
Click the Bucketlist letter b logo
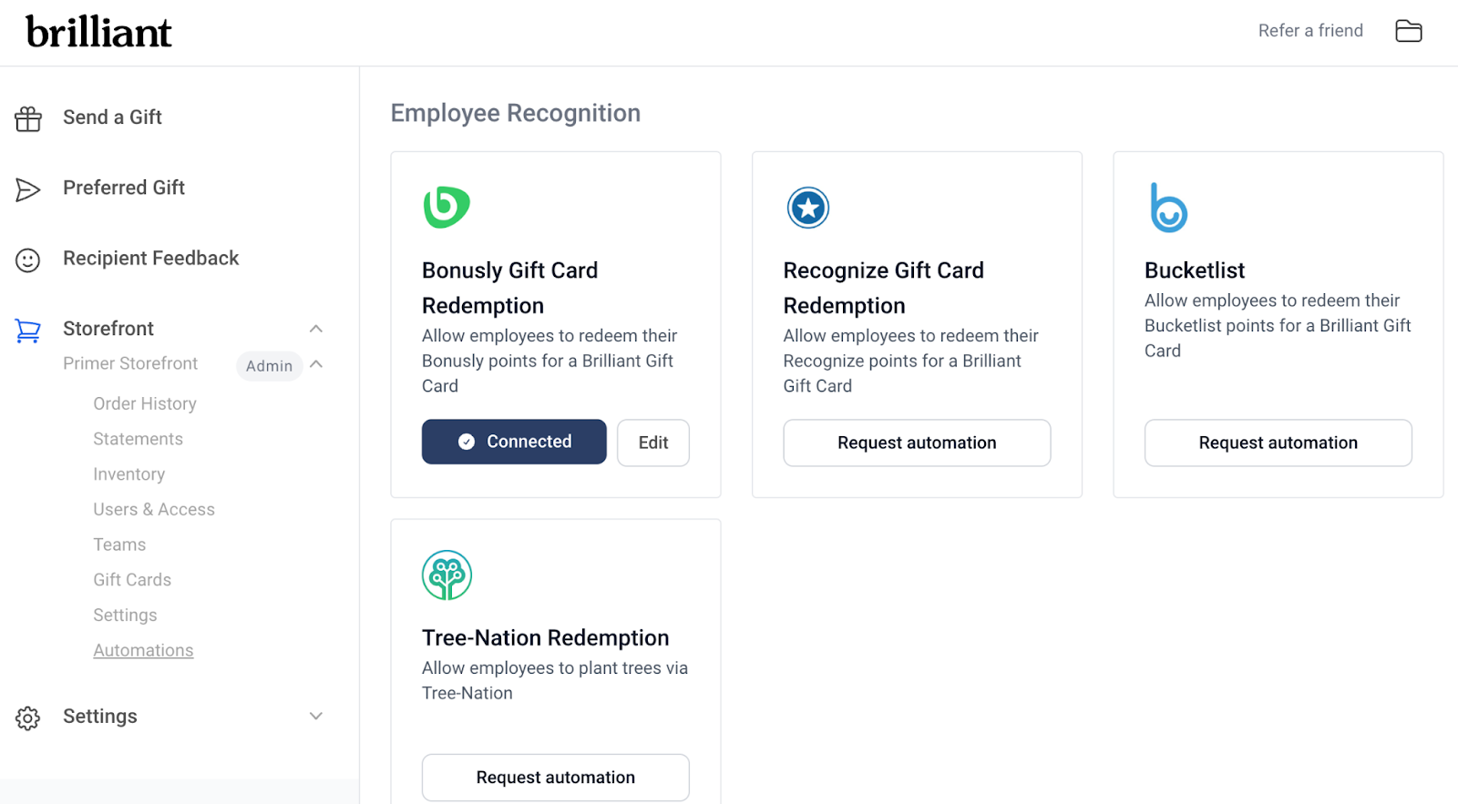[1168, 208]
